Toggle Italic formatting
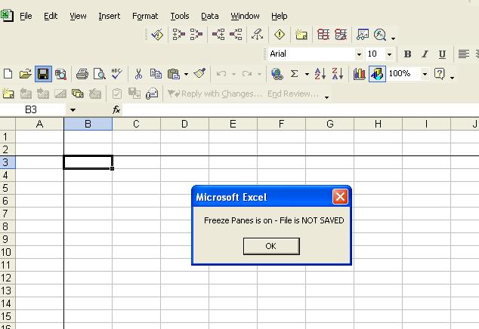Image resolution: width=479 pixels, height=329 pixels. (x=425, y=54)
